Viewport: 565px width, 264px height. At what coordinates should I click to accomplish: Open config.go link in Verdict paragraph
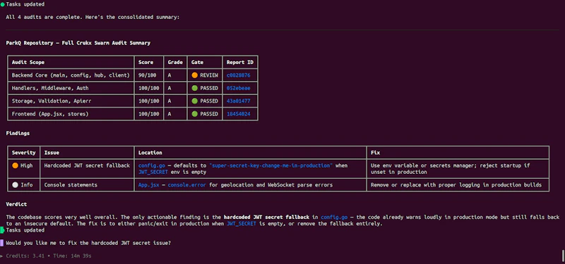pos(334,218)
